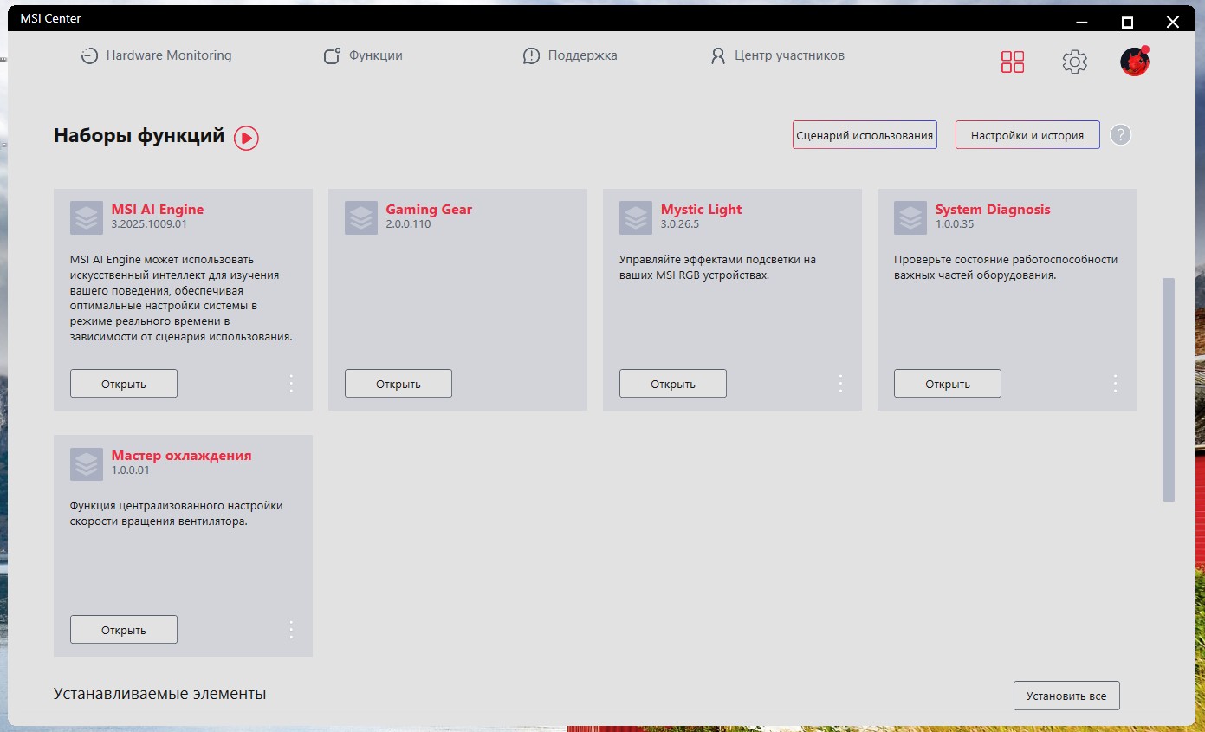Expand the three-dot menu on System Diagnosis
This screenshot has width=1205, height=732.
point(1115,384)
